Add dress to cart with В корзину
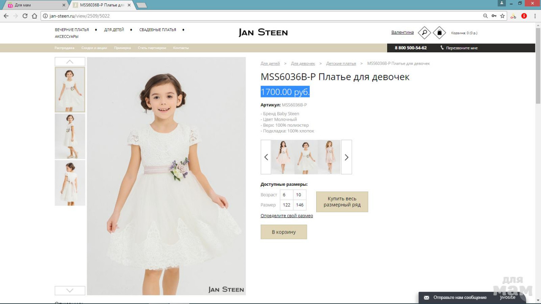Viewport: 541px width, 304px height. pyautogui.click(x=284, y=232)
